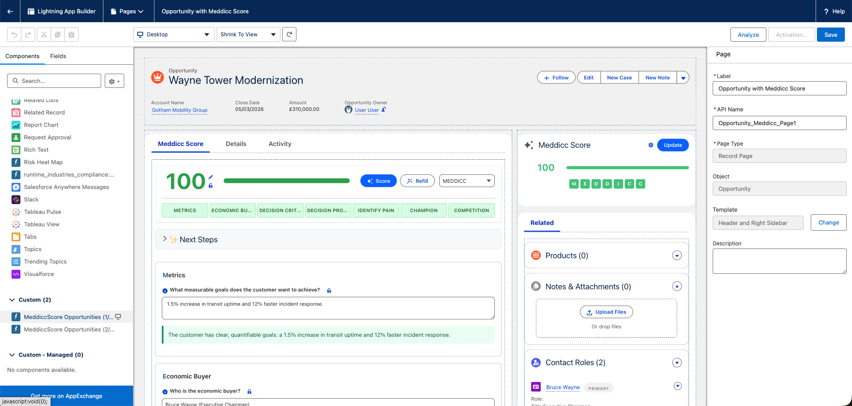The image size is (852, 406).
Task: Open Products (0) dropdown arrow
Action: [677, 256]
